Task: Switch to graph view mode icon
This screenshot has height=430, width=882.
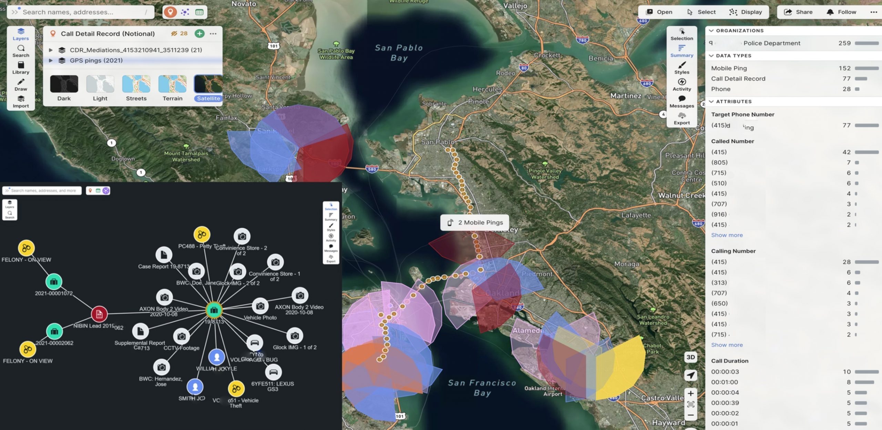Action: tap(185, 12)
